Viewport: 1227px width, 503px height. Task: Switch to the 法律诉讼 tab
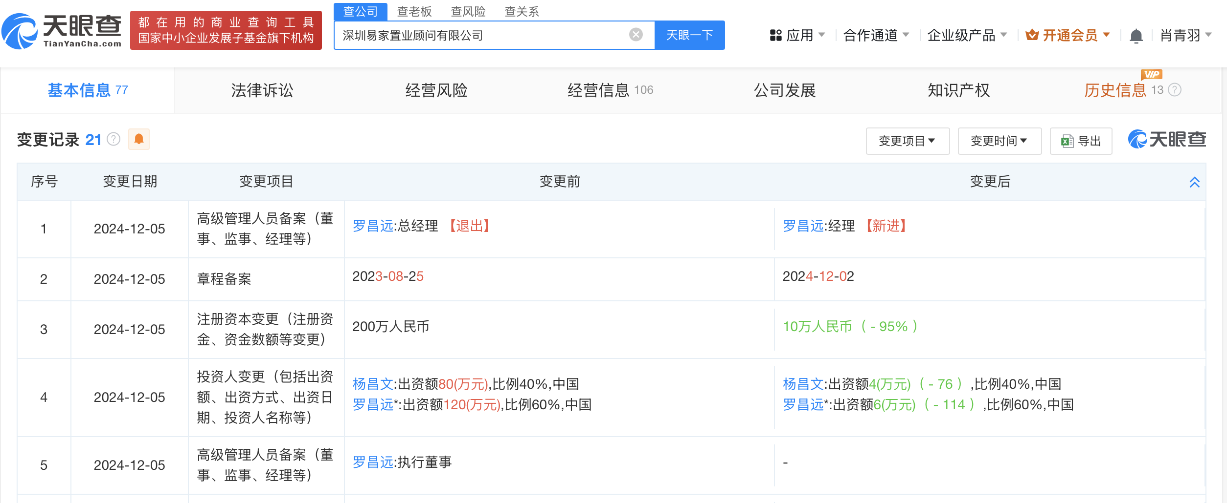tap(262, 90)
